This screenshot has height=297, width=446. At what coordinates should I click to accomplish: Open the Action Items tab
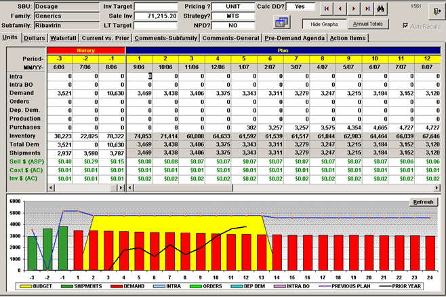(x=348, y=38)
